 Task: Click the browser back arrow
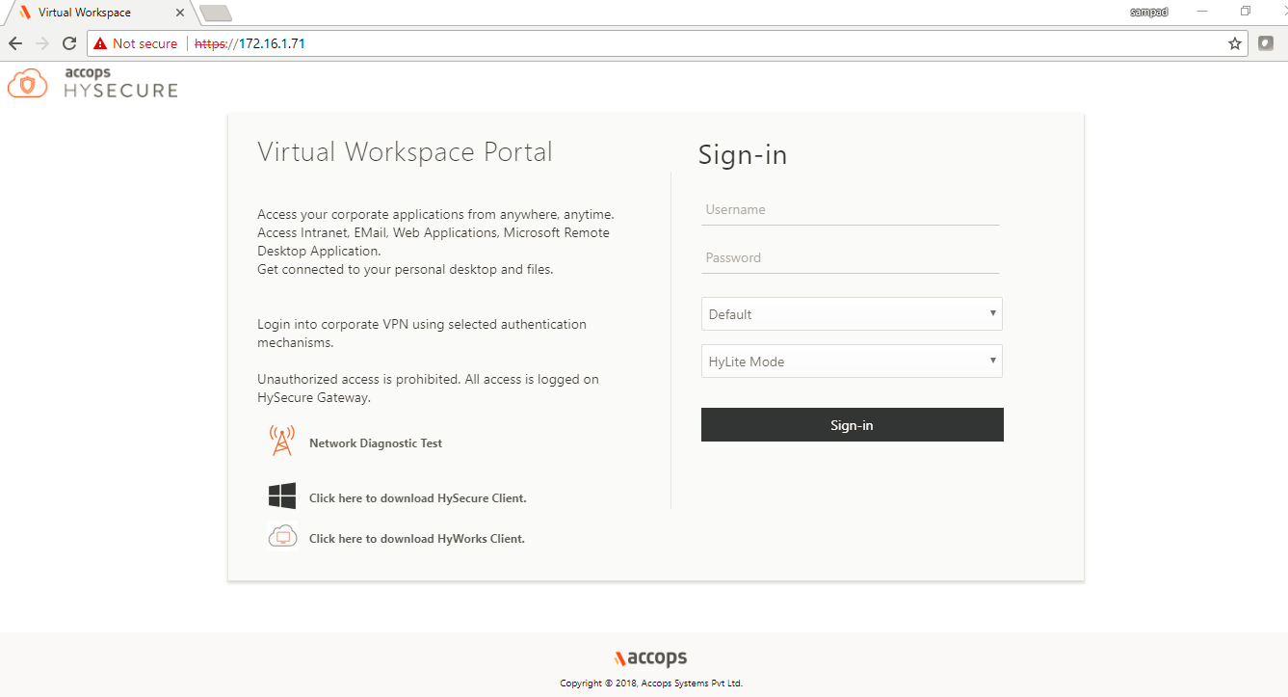click(x=15, y=43)
